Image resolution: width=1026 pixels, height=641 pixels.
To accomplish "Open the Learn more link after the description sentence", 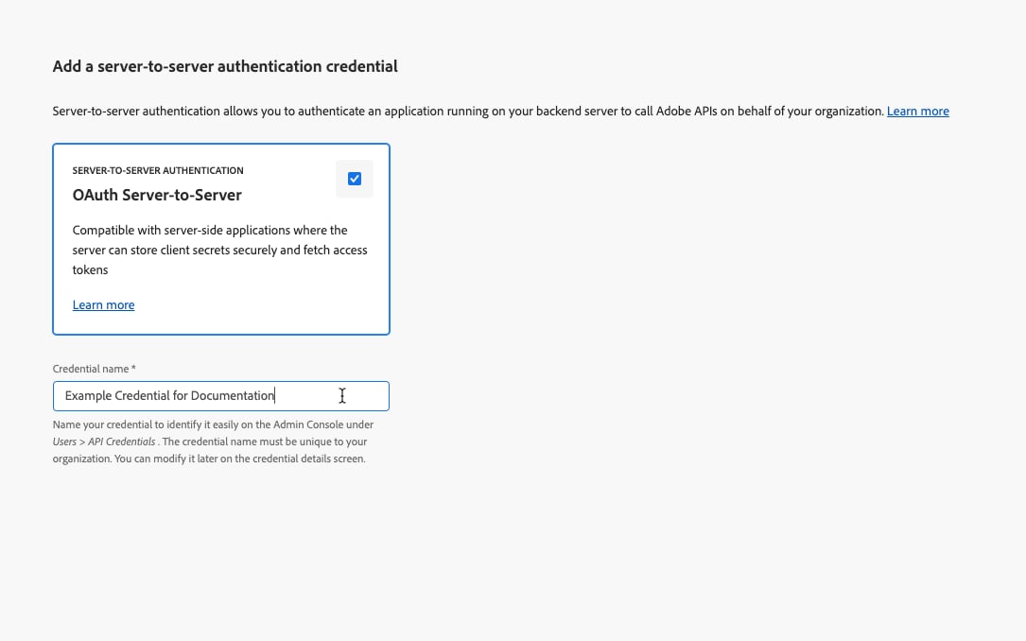I will (x=917, y=112).
